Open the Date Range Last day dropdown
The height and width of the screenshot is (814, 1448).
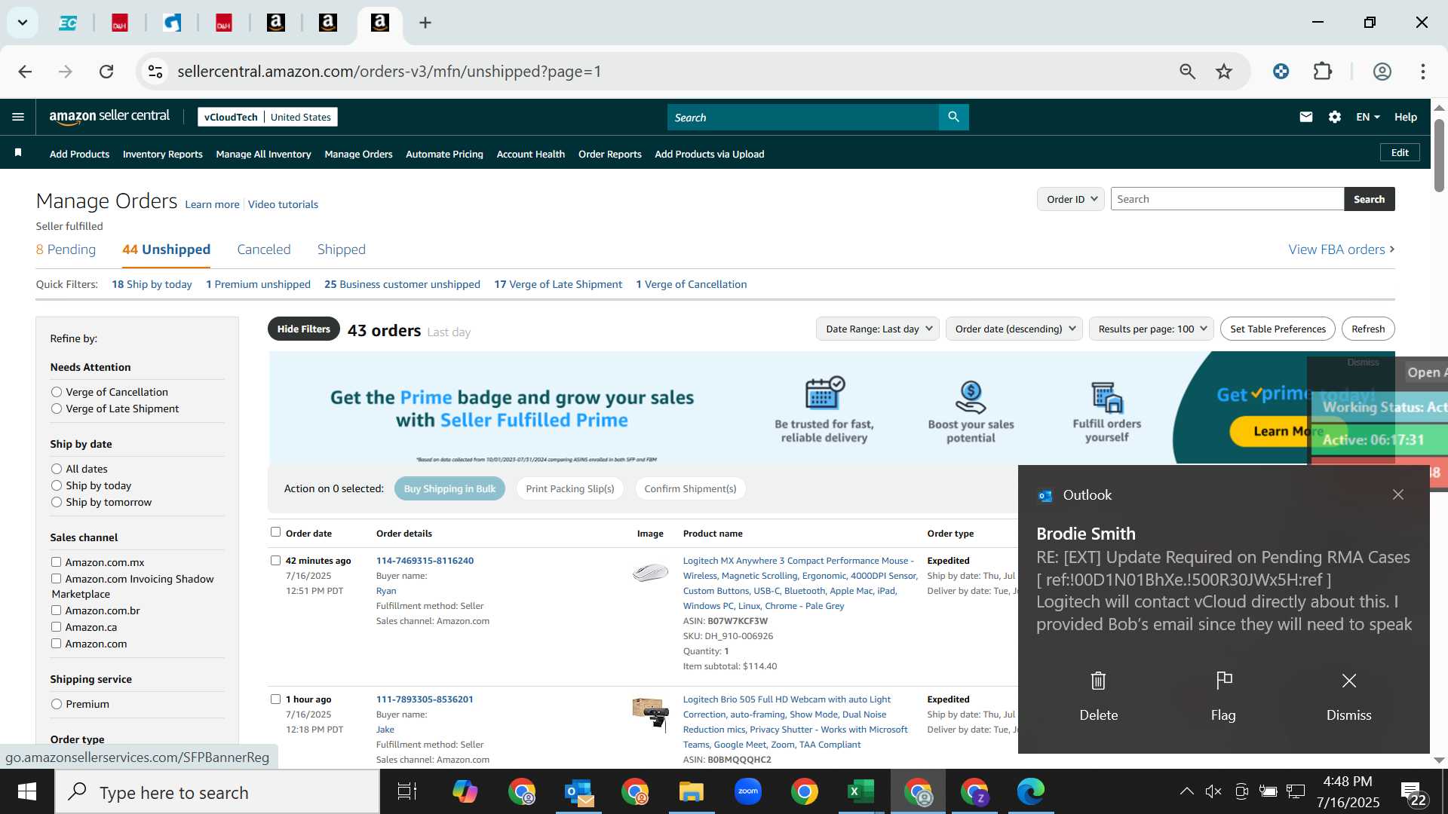click(878, 329)
